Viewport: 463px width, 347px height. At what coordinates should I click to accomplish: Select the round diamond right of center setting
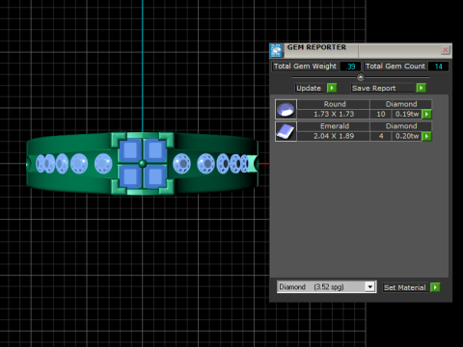(x=182, y=164)
